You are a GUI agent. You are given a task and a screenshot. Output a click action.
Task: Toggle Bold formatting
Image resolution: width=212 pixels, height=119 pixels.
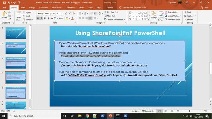(38, 18)
